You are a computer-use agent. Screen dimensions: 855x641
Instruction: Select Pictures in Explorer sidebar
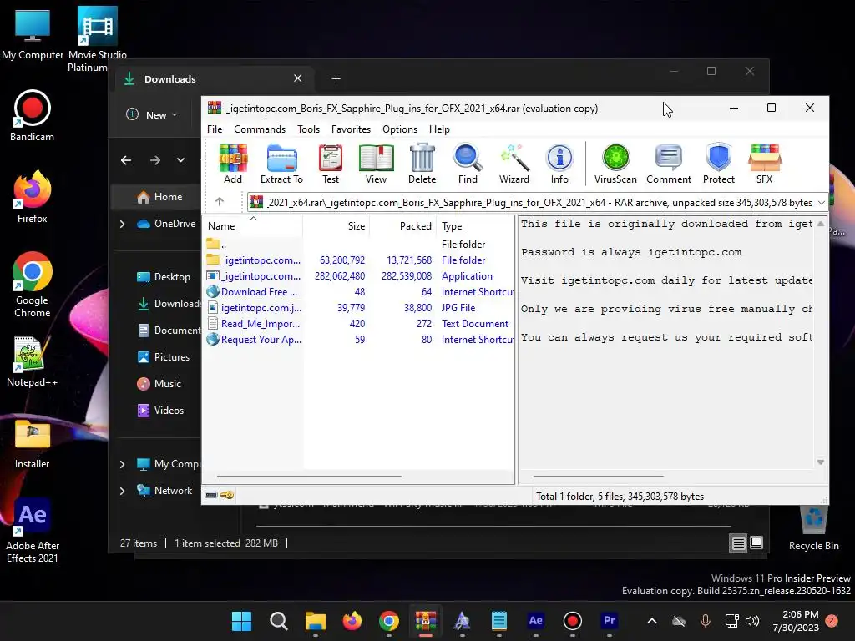point(164,357)
